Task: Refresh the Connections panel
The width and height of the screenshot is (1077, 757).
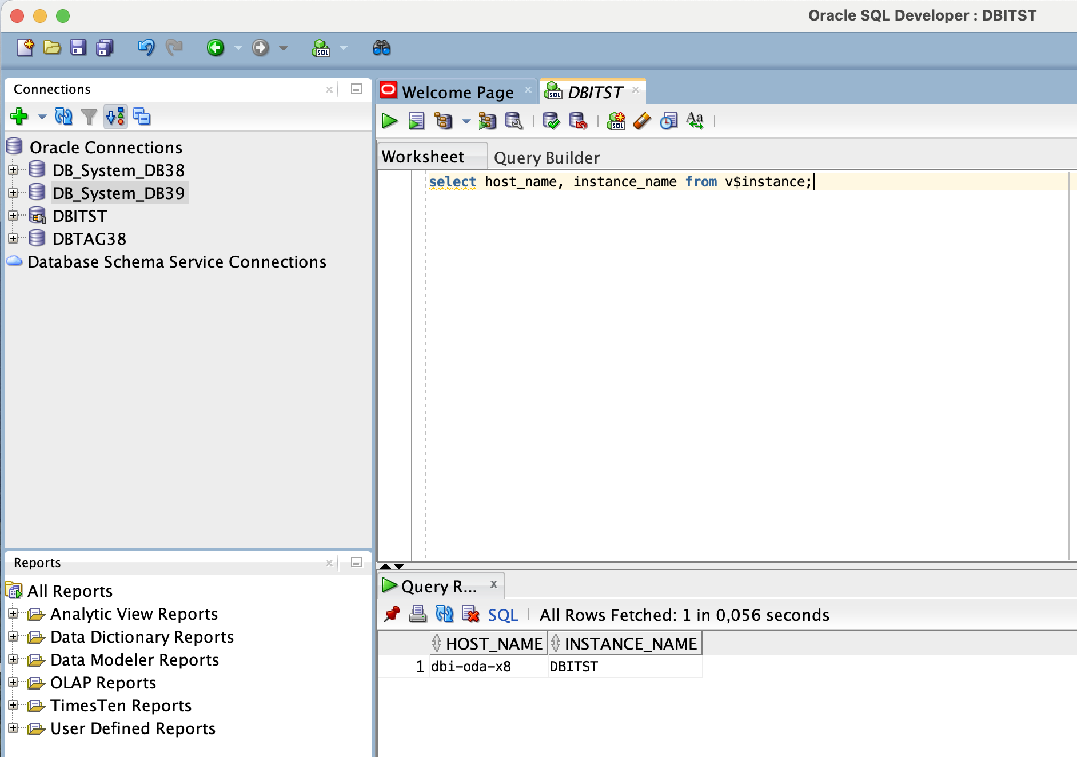Action: 63,117
